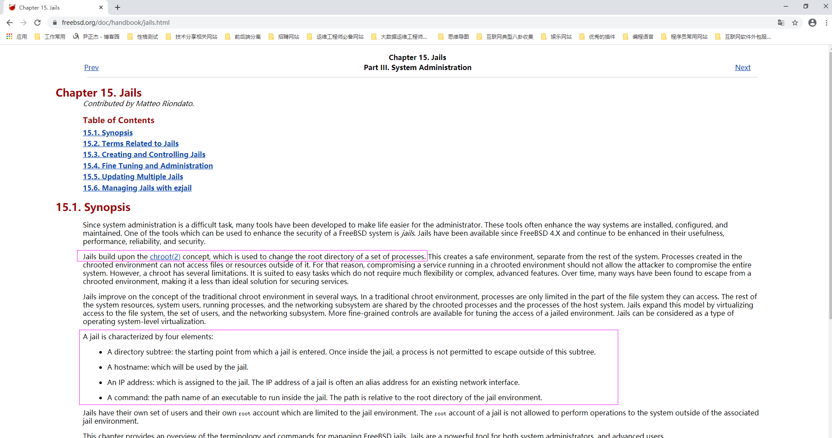Open the 工作常用 bookmark folder
The height and width of the screenshot is (438, 832).
[50, 37]
